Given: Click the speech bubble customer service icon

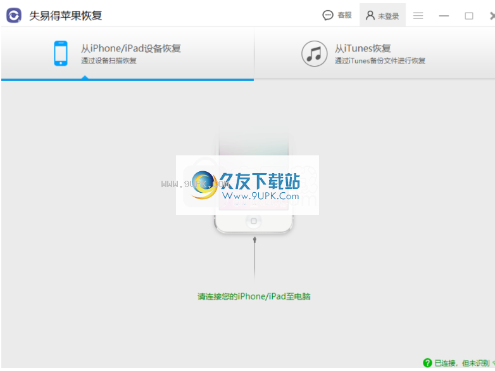Looking at the screenshot, I should 328,15.
